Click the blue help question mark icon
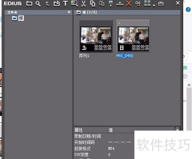The width and height of the screenshot is (192, 159). (x=188, y=10)
